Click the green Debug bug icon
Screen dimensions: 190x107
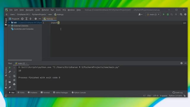168,15
